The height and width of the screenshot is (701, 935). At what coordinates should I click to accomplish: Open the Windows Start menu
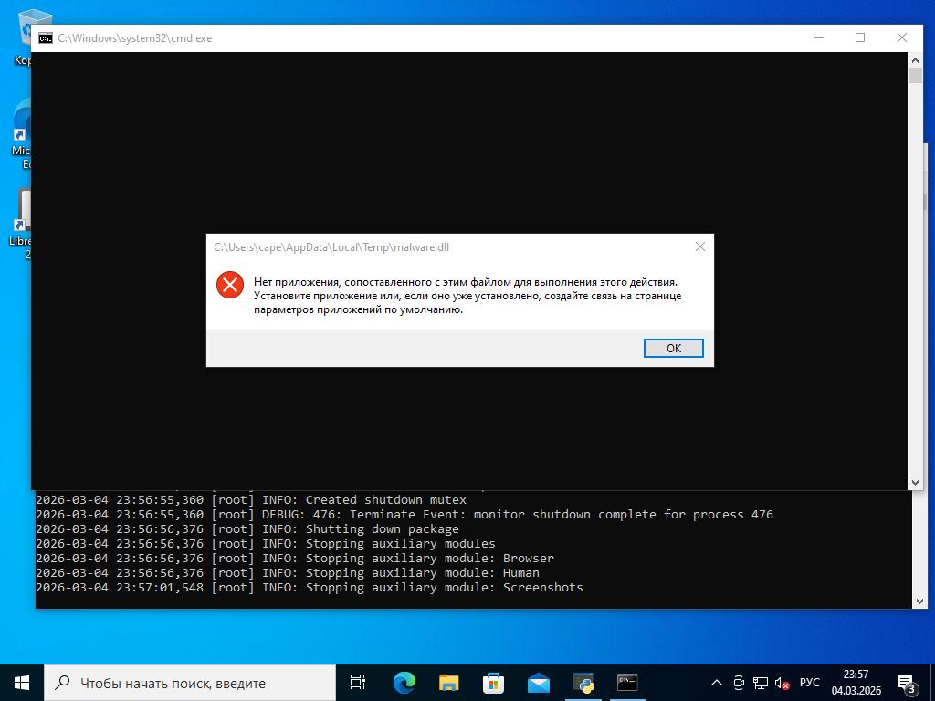[22, 682]
